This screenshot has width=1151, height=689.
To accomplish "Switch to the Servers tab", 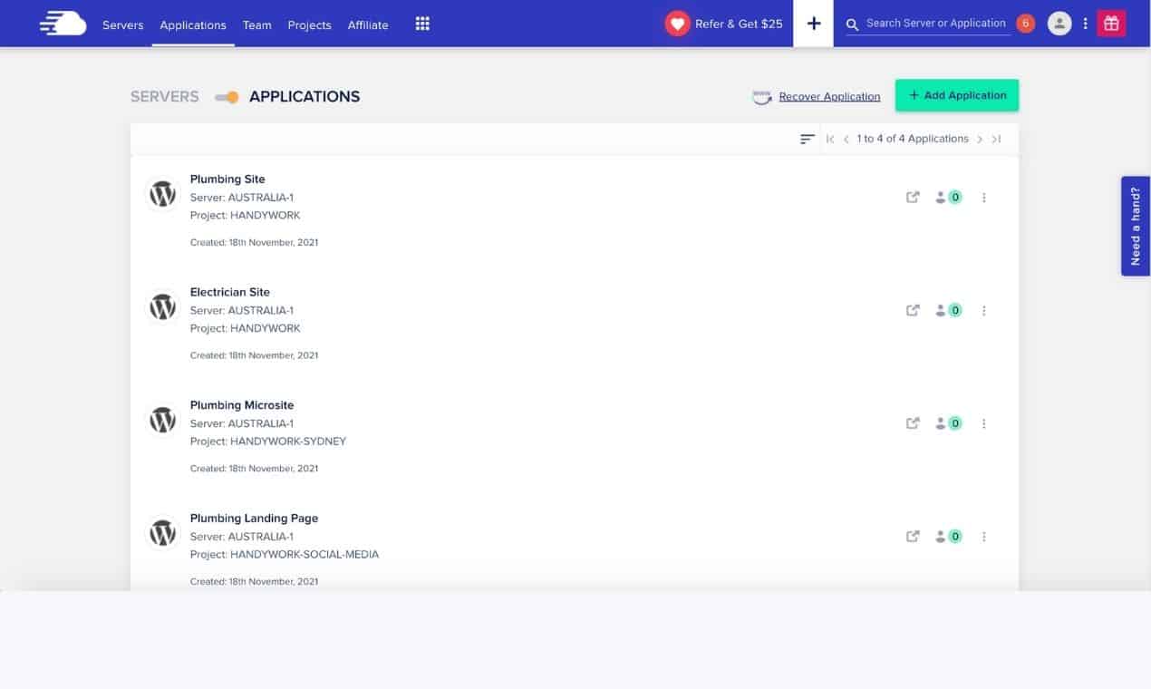I will coord(122,25).
